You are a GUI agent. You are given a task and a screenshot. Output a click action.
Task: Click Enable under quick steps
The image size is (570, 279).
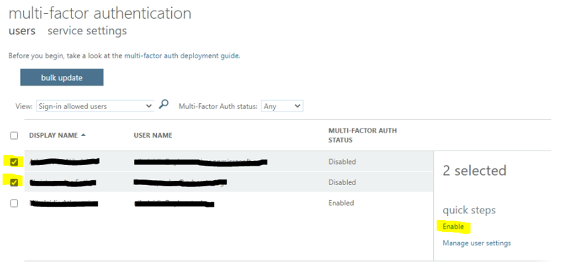click(453, 226)
